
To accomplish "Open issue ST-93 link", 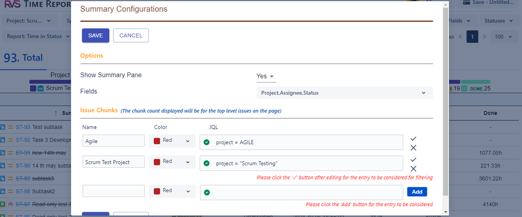I will [23, 127].
